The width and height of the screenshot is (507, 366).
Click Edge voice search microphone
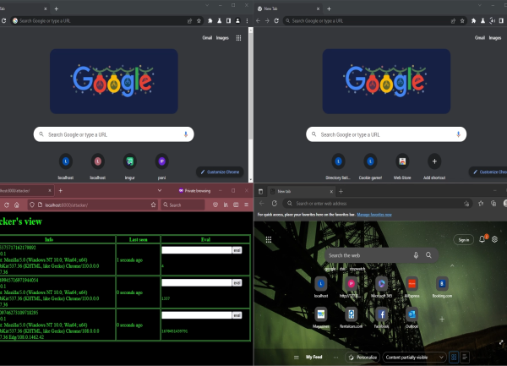[x=416, y=255]
